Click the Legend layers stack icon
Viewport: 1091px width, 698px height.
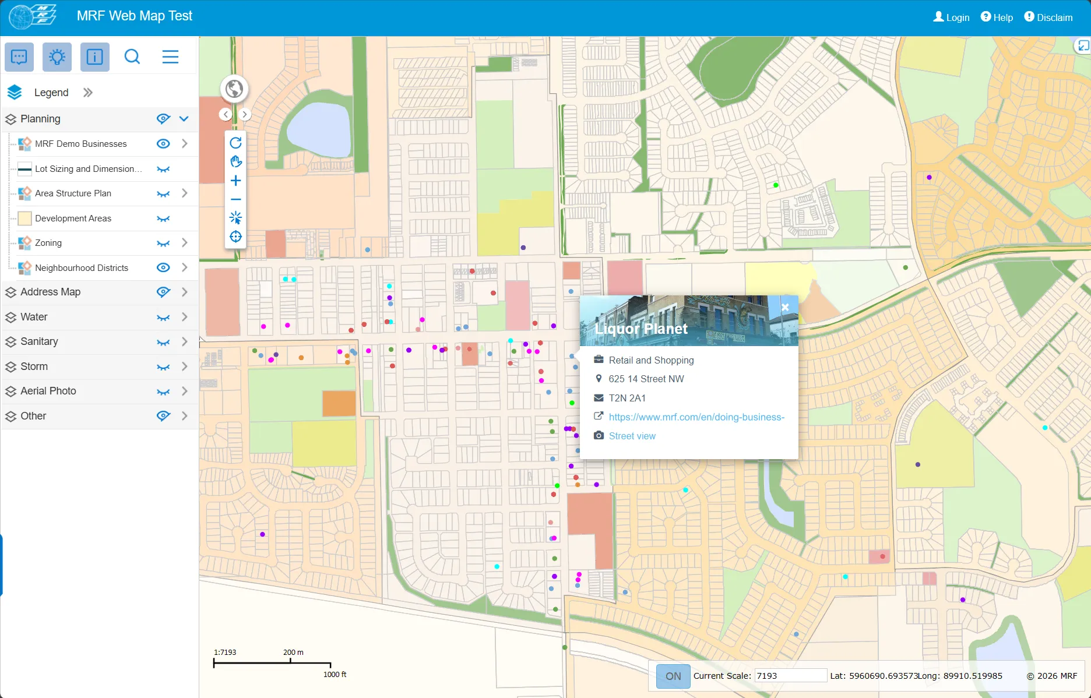(15, 93)
